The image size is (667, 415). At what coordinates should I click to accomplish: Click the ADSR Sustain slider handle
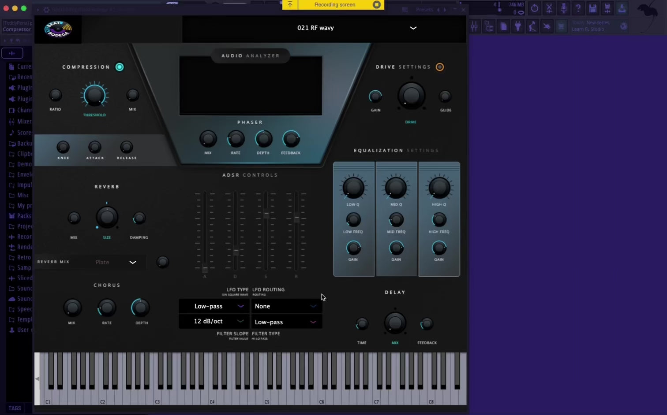pyautogui.click(x=266, y=214)
